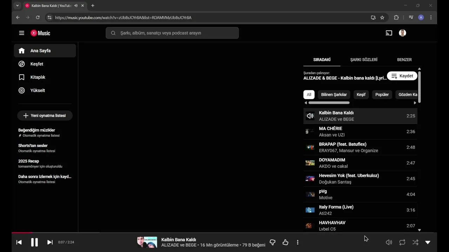This screenshot has height=252, width=449.
Task: Open Keşfet in sidebar
Action: click(x=45, y=64)
